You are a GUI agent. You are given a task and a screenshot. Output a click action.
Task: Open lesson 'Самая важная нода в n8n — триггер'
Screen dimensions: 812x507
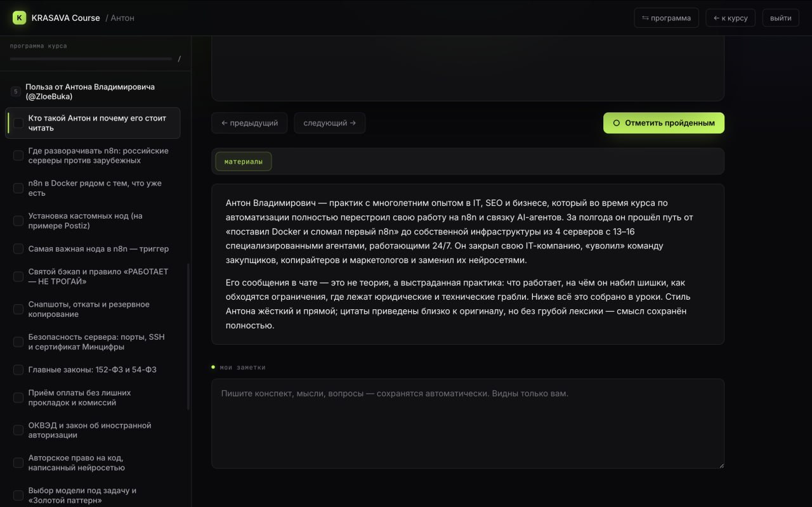point(98,248)
